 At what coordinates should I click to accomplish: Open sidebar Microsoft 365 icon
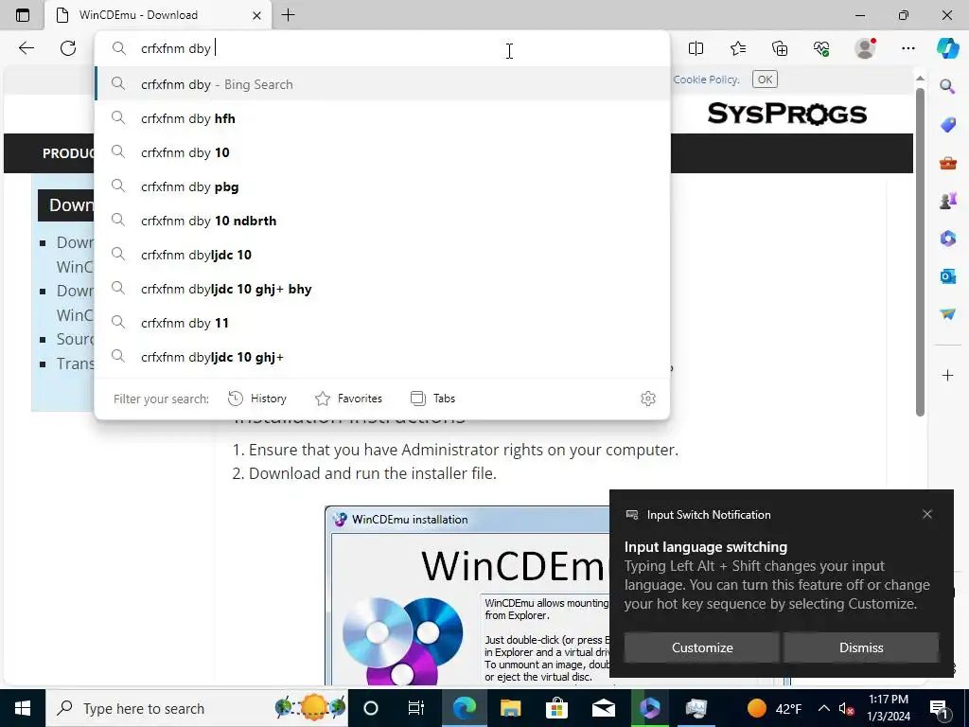click(947, 238)
